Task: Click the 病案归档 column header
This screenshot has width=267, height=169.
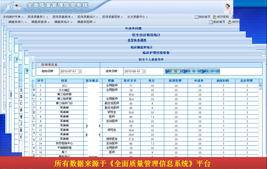Action: click(x=223, y=81)
